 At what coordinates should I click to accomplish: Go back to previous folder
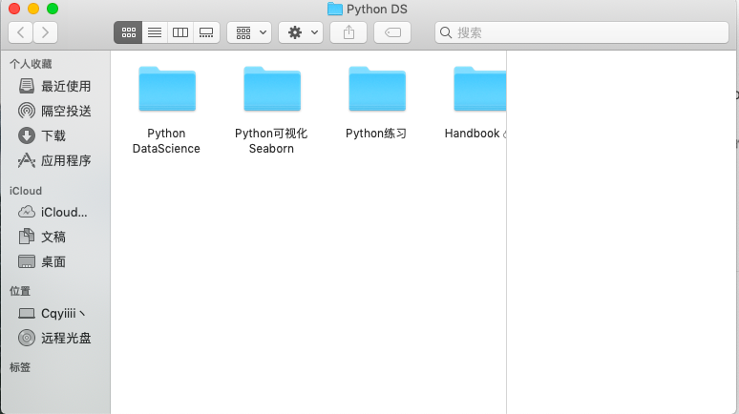click(x=21, y=32)
